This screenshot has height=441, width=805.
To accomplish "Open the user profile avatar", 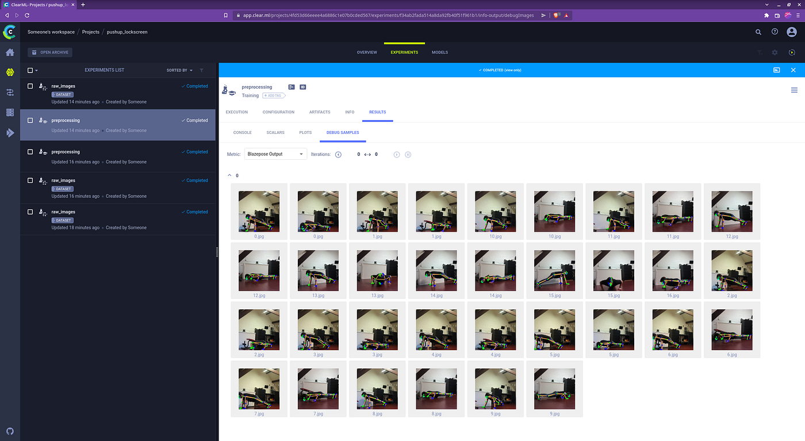I will (x=792, y=32).
